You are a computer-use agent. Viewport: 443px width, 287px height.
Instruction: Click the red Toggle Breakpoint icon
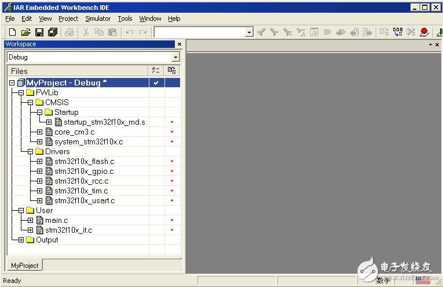tap(424, 32)
